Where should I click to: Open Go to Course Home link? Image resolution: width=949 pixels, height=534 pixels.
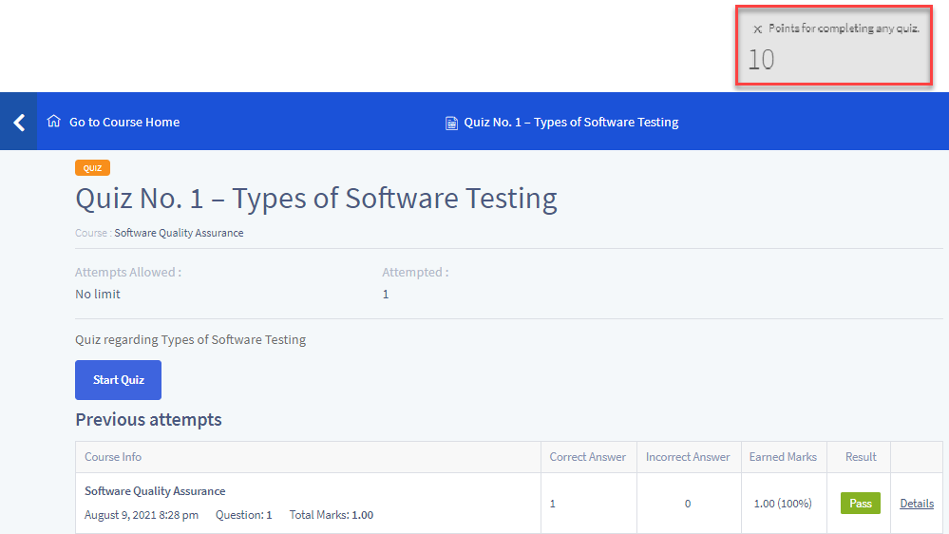123,122
